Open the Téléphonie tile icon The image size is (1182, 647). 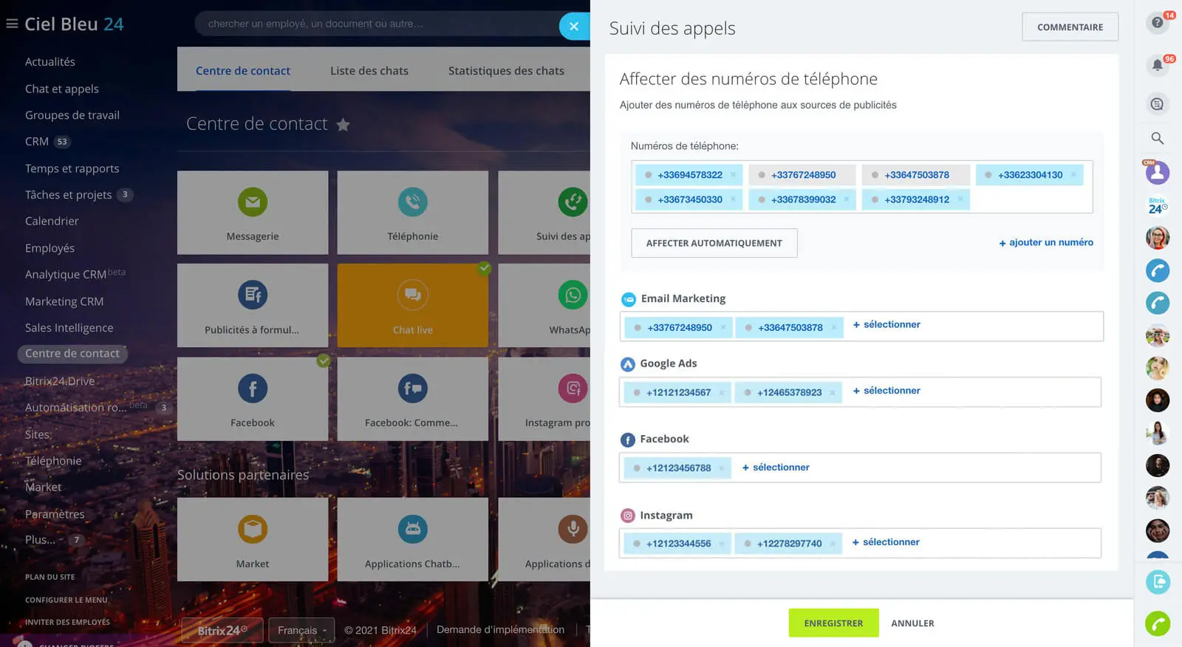pos(412,202)
